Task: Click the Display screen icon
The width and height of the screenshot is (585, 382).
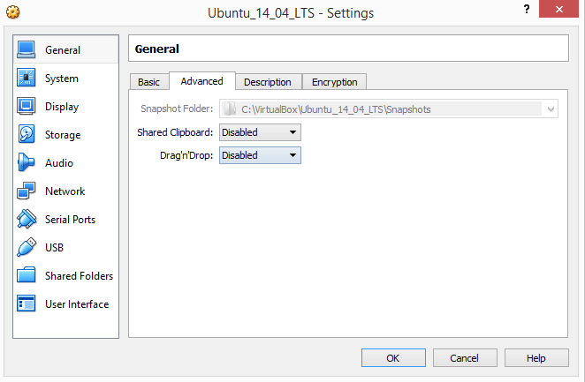Action: pos(27,106)
